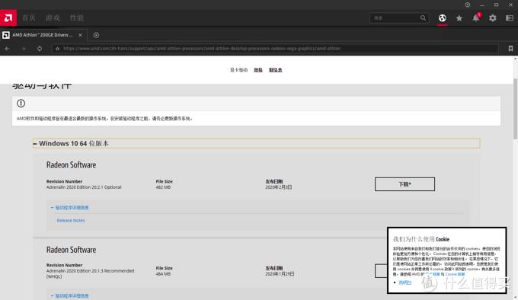Viewport: 518px width, 300px height.
Task: Open notifications bell icon
Action: coord(476,18)
